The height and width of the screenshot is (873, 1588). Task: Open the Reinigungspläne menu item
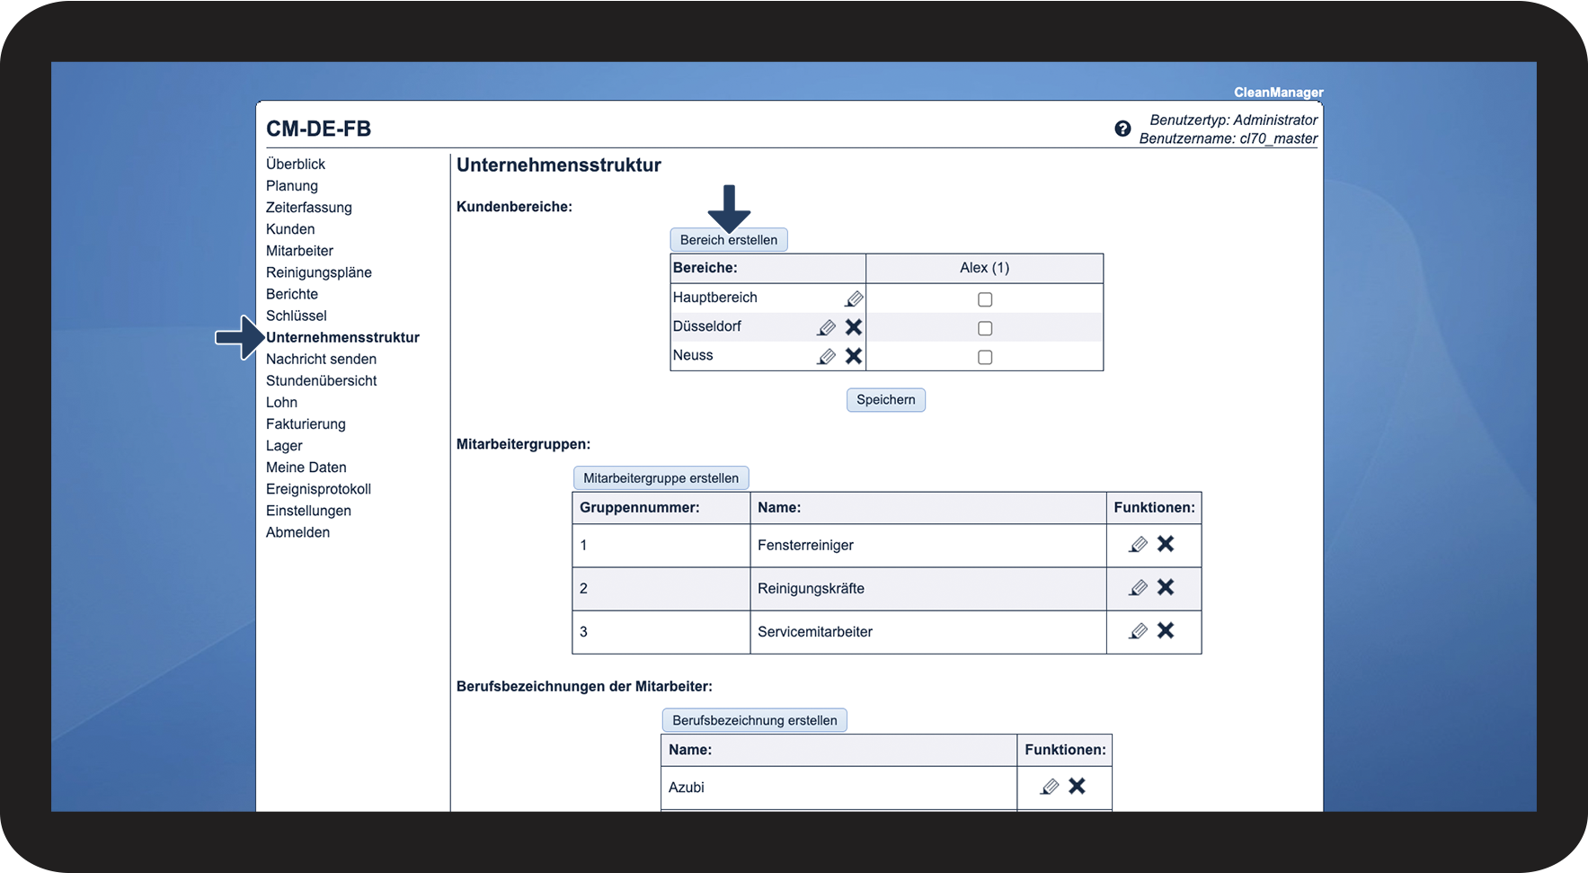point(318,272)
